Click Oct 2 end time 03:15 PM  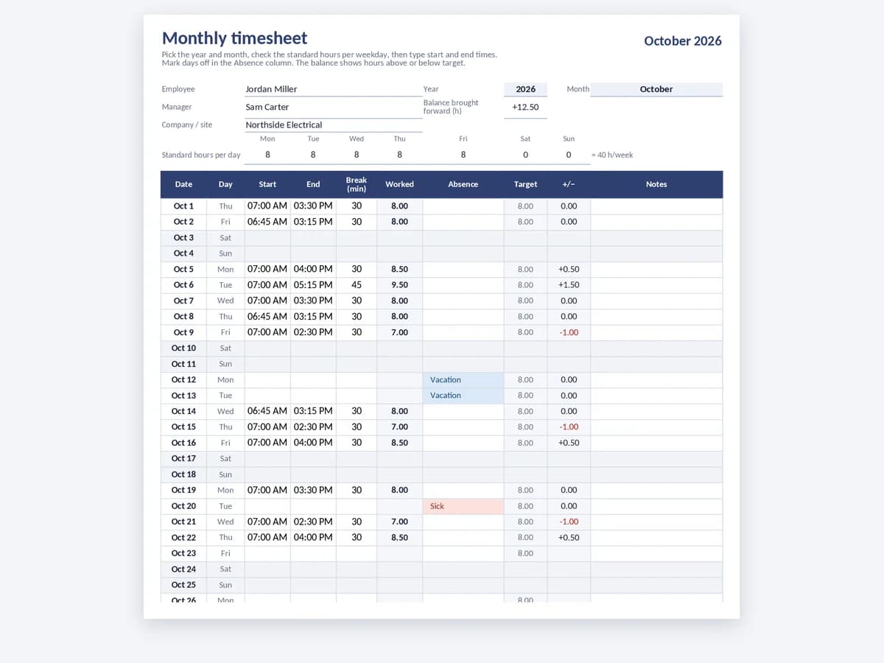313,222
